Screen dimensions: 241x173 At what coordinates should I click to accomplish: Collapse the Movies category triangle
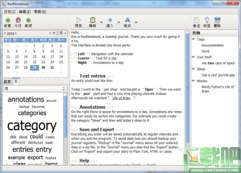pos(193,81)
